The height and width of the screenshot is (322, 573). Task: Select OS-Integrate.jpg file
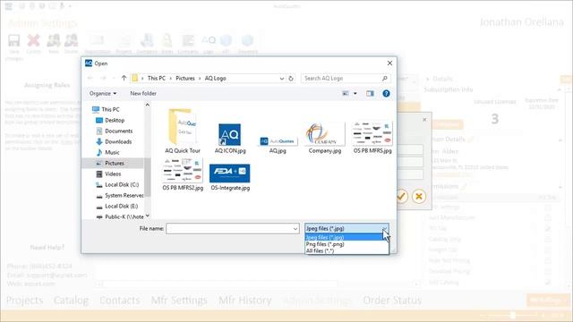point(230,177)
